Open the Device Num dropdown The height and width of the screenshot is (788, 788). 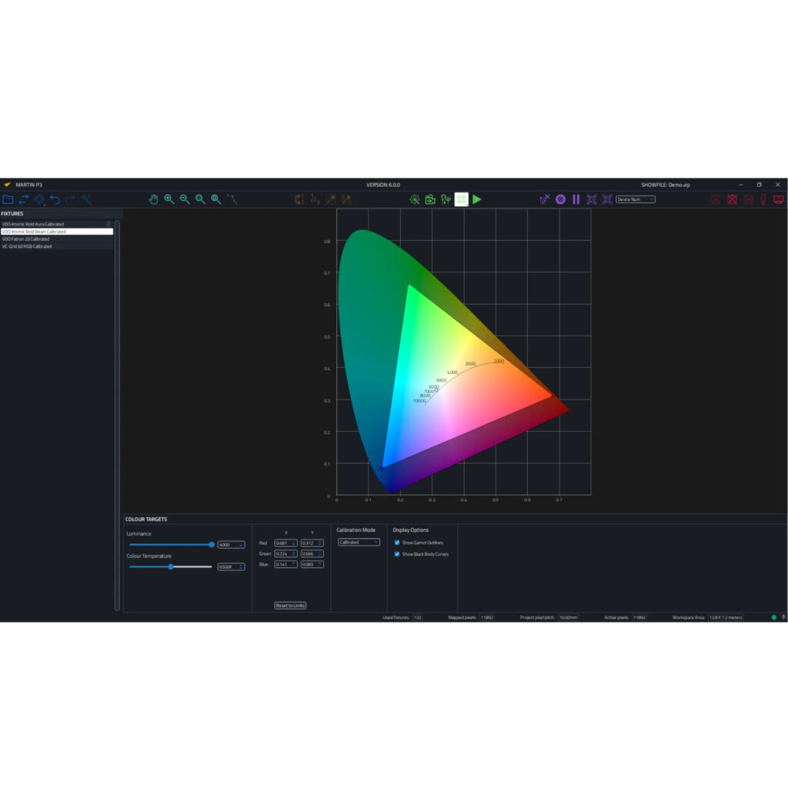(x=635, y=199)
